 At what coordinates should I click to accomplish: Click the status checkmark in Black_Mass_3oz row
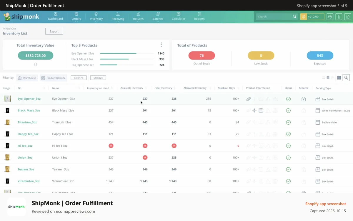tap(288, 111)
